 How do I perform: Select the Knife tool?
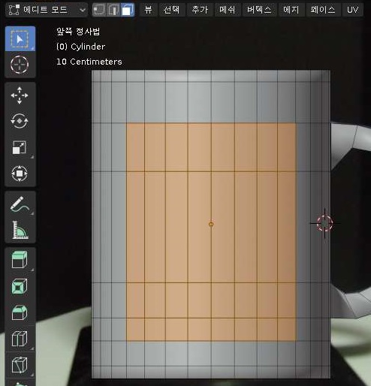(20, 365)
